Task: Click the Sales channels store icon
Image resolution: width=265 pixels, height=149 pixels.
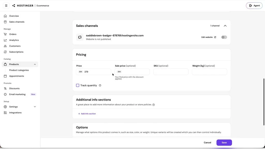Action: point(5,22)
